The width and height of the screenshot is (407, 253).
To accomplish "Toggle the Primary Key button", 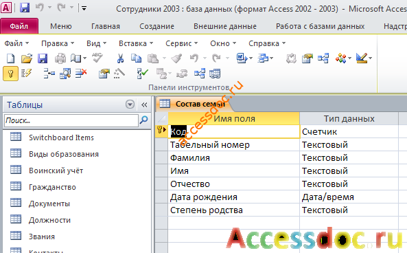I will point(11,74).
